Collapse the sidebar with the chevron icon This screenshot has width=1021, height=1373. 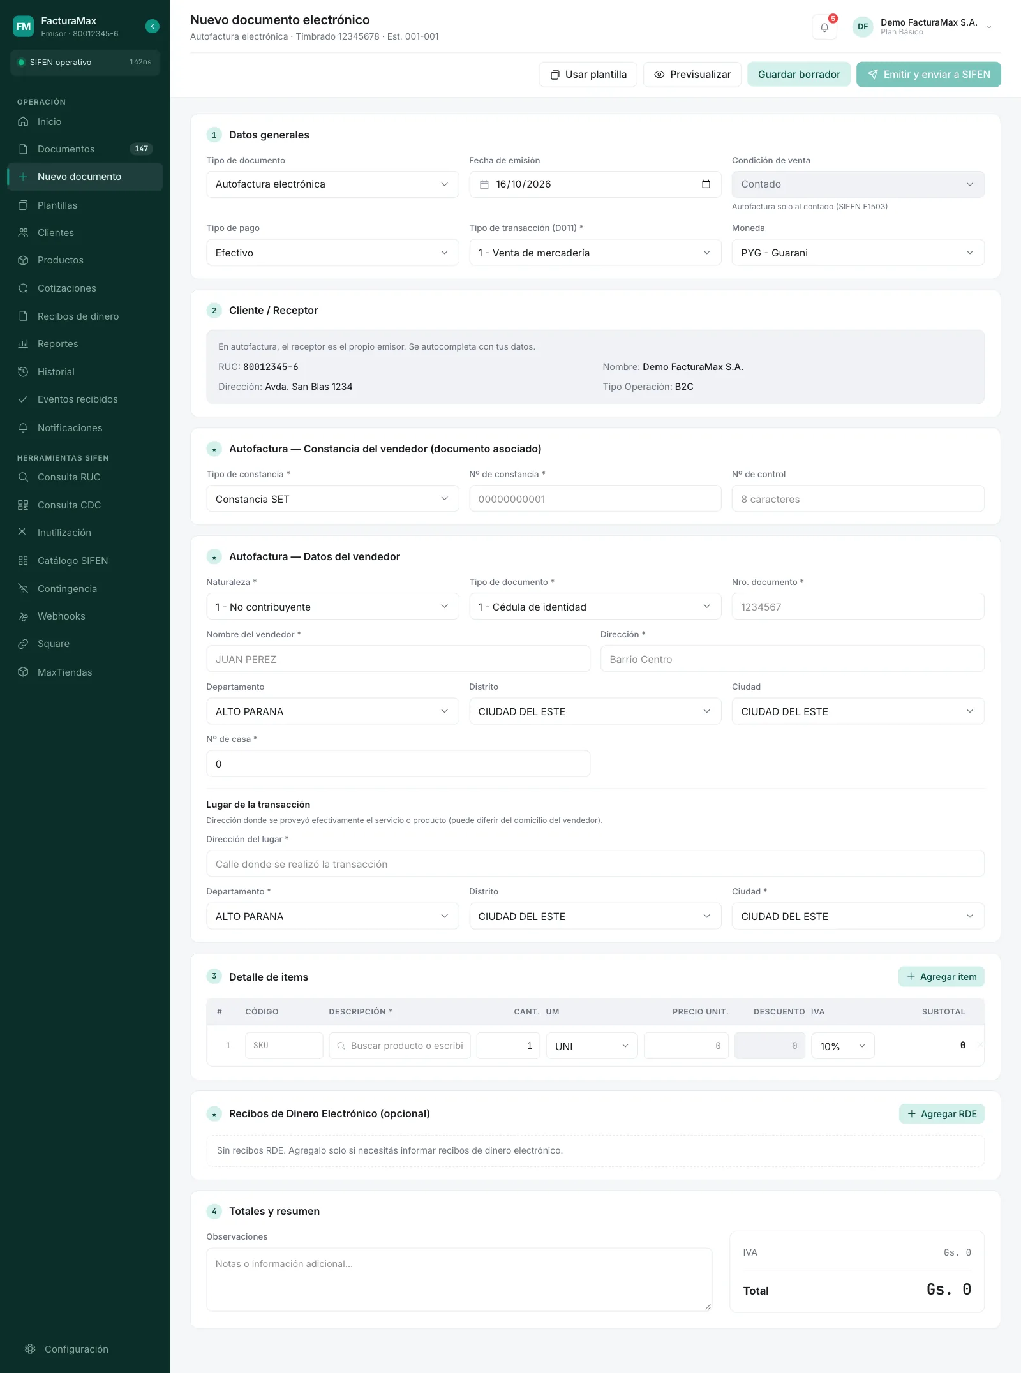152,26
